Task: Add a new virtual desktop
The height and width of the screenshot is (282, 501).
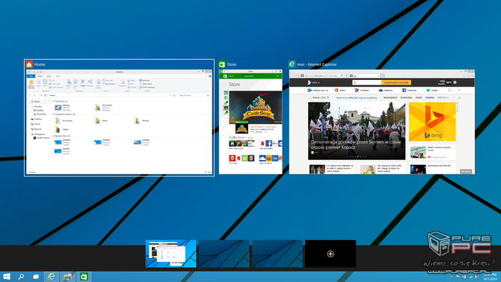Action: click(331, 254)
